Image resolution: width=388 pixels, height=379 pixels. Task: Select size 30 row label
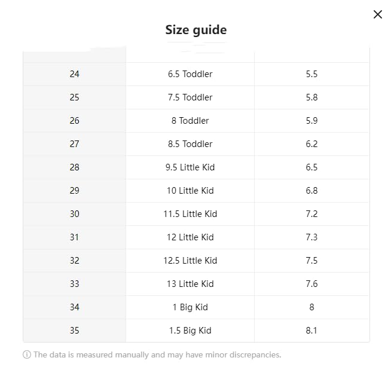click(x=74, y=214)
